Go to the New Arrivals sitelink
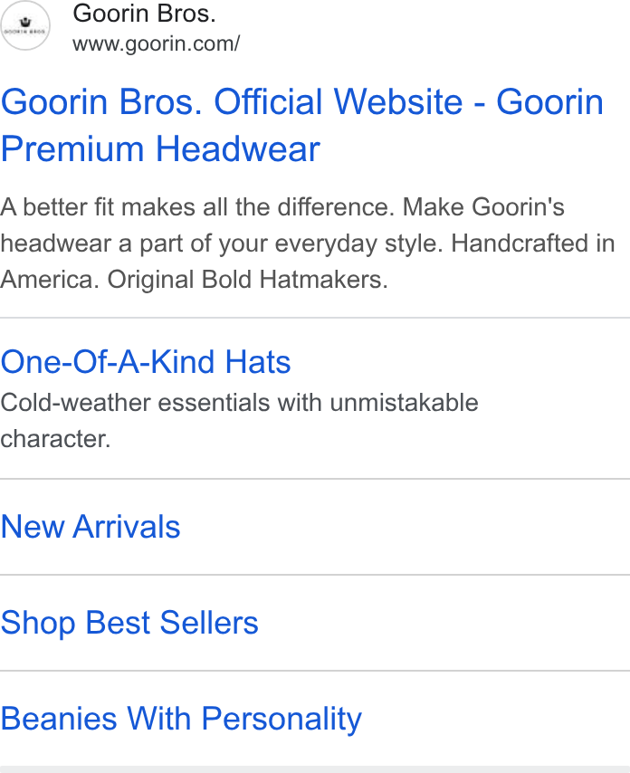 (x=91, y=527)
